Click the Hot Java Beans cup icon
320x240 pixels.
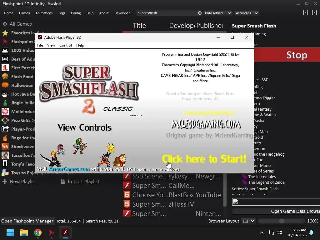(x=5, y=94)
